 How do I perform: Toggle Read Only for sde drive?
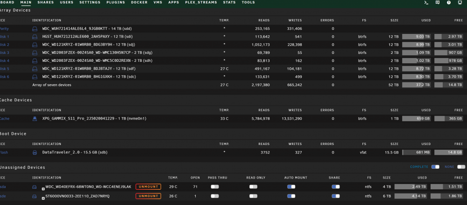(x=254, y=196)
